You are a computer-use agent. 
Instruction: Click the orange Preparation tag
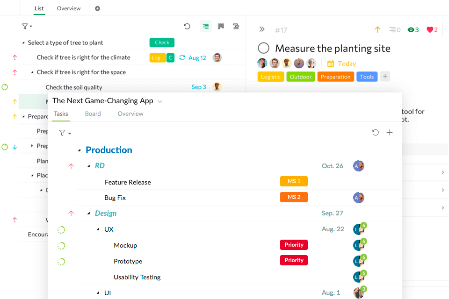335,77
